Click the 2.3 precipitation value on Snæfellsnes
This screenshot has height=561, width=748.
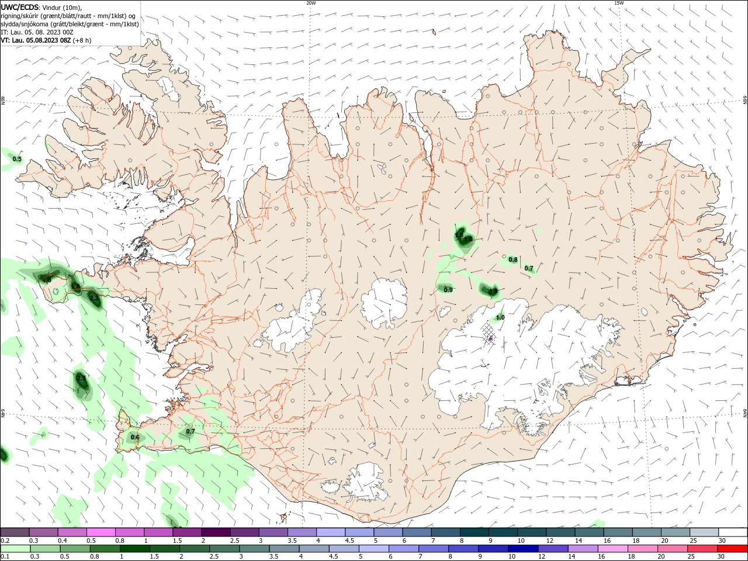94,298
